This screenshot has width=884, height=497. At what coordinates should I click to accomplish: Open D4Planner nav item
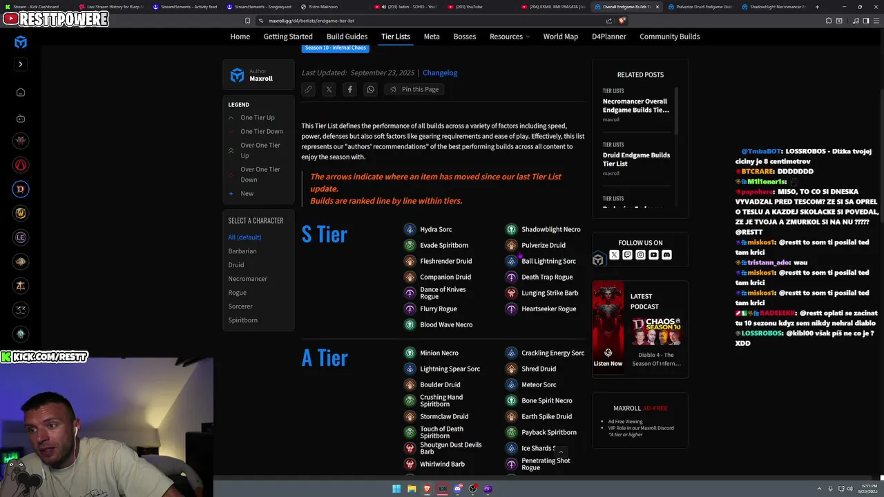609,36
